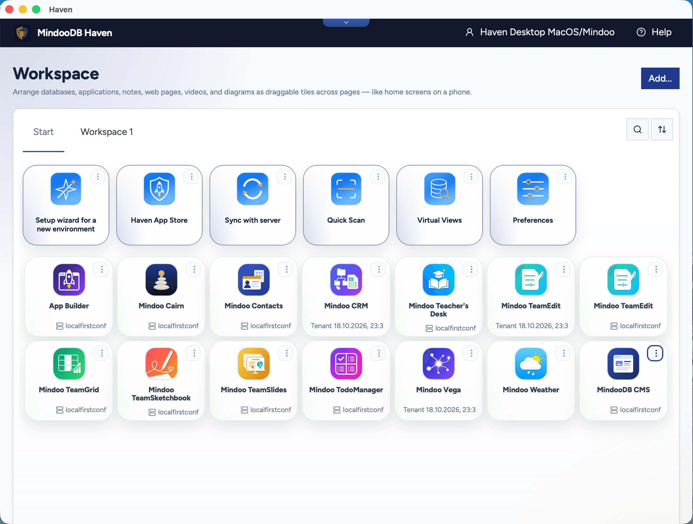Click the Sync with server icon
The height and width of the screenshot is (524, 693).
[252, 189]
